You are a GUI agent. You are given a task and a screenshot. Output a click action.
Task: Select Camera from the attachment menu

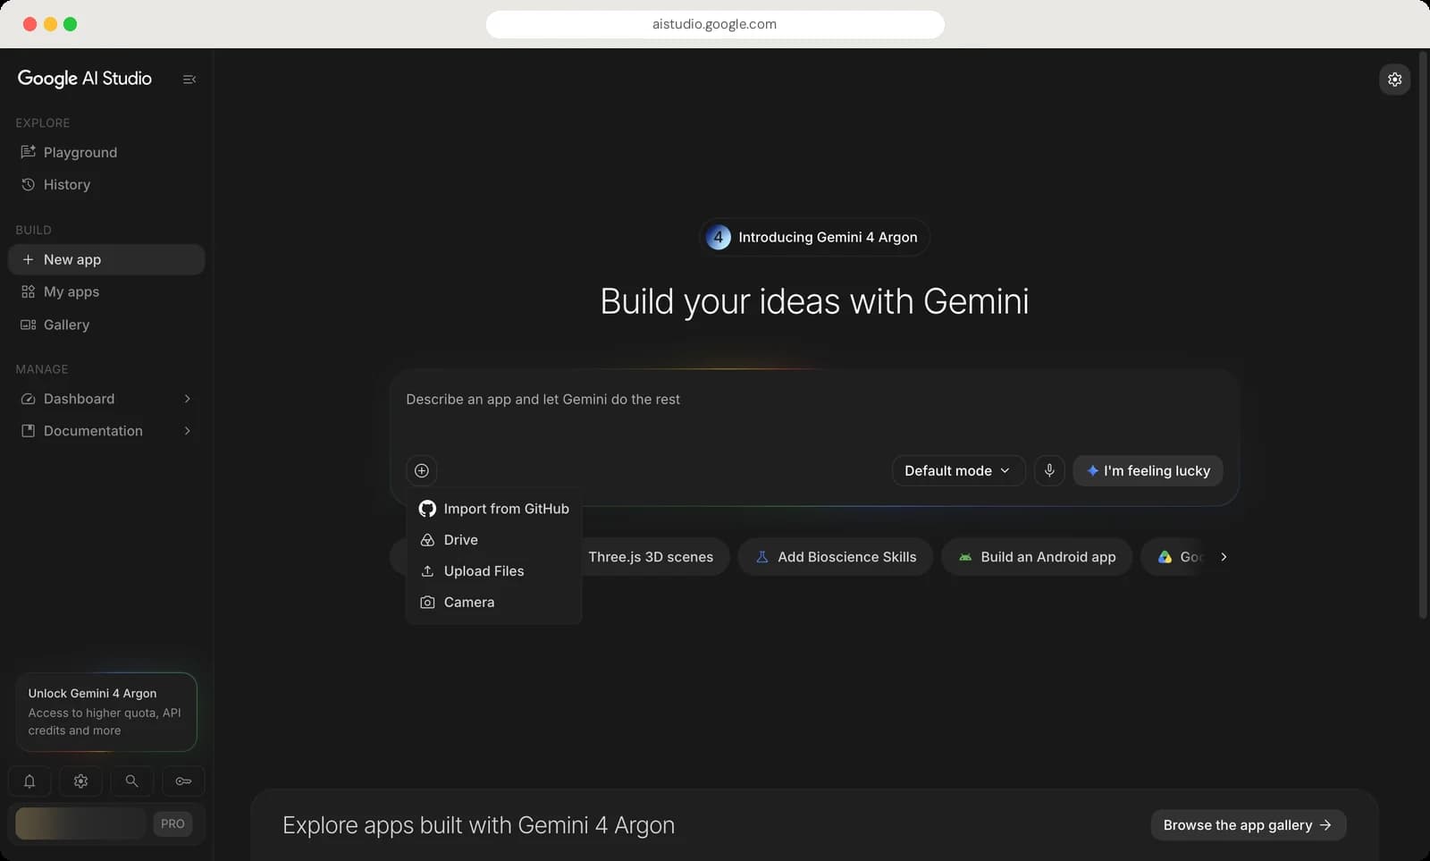493,603
